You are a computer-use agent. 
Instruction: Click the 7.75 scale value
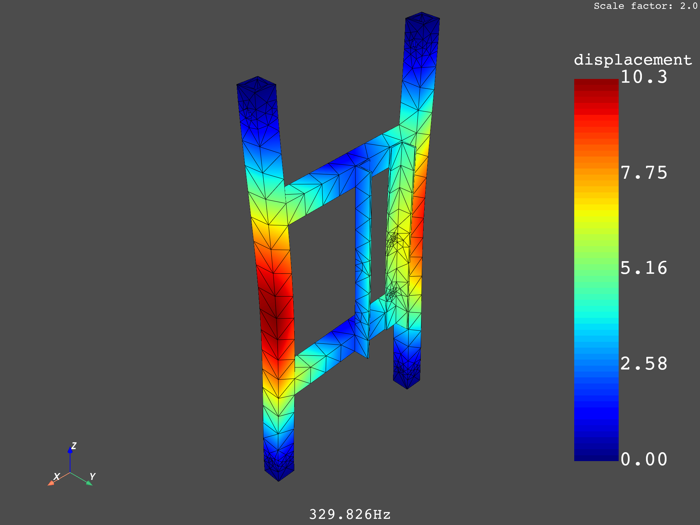[644, 173]
